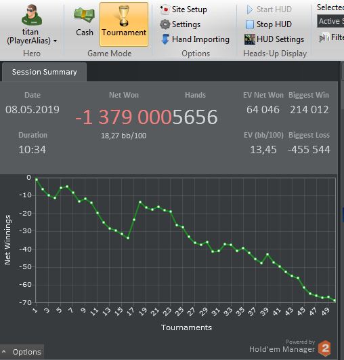
Task: Click the Biggest Win value 214 012
Action: 309,110
